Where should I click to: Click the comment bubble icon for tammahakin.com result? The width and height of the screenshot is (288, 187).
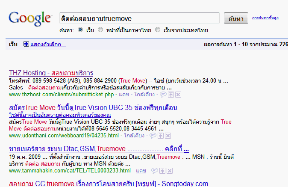click(x=155, y=171)
